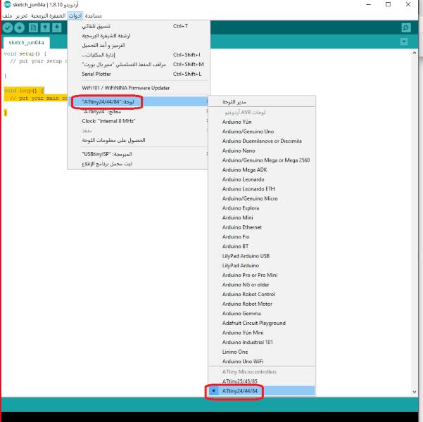
Task: Maximize the Arduino IDE window
Action: tap(388, 5)
